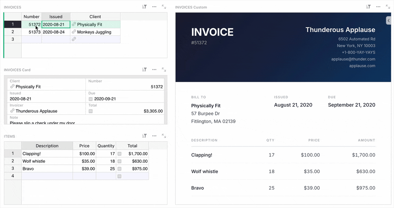394x208 pixels.
Task: Open sort and filter for ITEMS table
Action: coord(145,136)
